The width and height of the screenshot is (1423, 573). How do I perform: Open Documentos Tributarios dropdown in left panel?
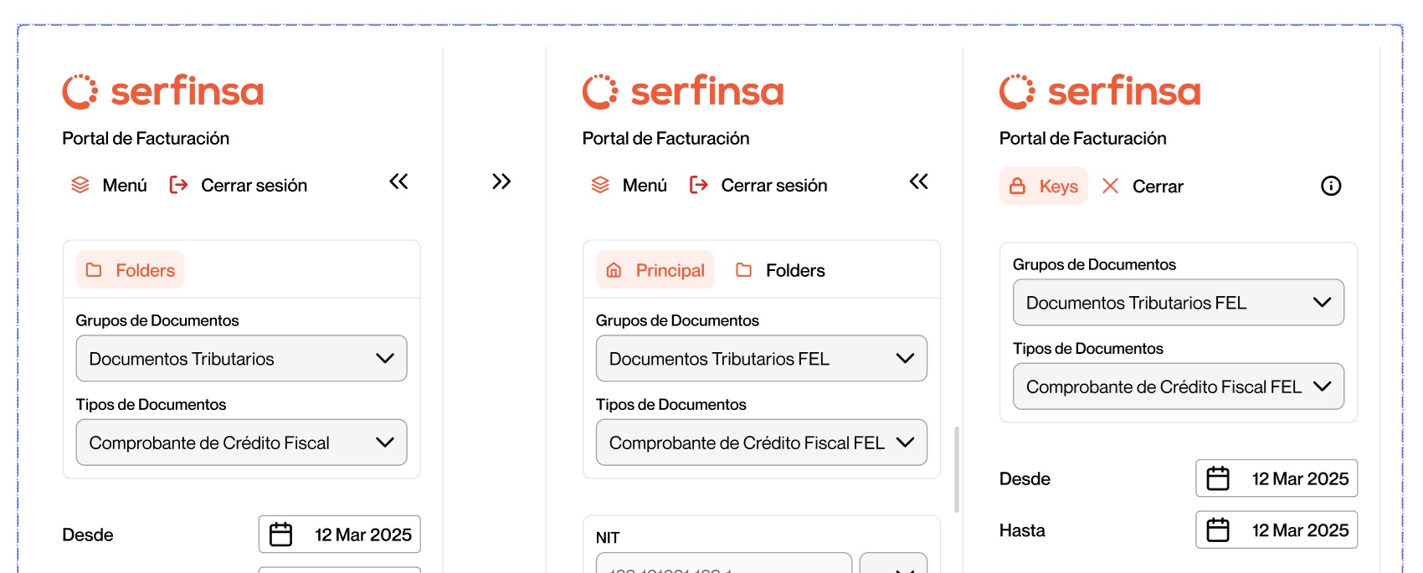pos(241,359)
